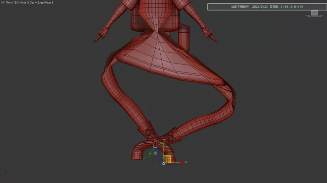
Task: Open the Clay + Edged Faces shading menu
Action: (x=41, y=3)
